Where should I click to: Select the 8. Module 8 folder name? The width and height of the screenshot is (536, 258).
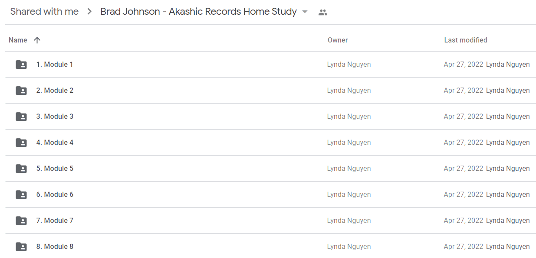click(55, 246)
